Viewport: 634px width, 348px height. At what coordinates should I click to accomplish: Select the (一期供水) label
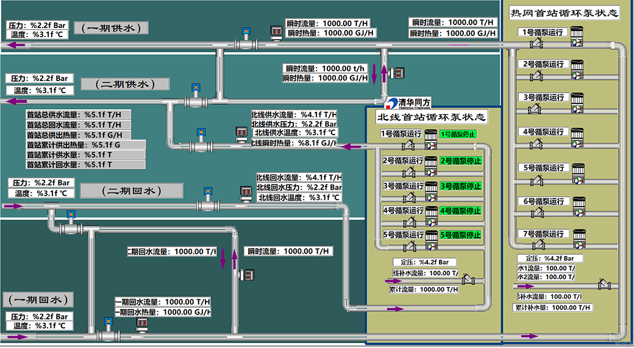(x=111, y=27)
